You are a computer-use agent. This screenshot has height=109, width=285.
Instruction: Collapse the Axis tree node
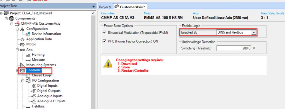click(x=17, y=50)
